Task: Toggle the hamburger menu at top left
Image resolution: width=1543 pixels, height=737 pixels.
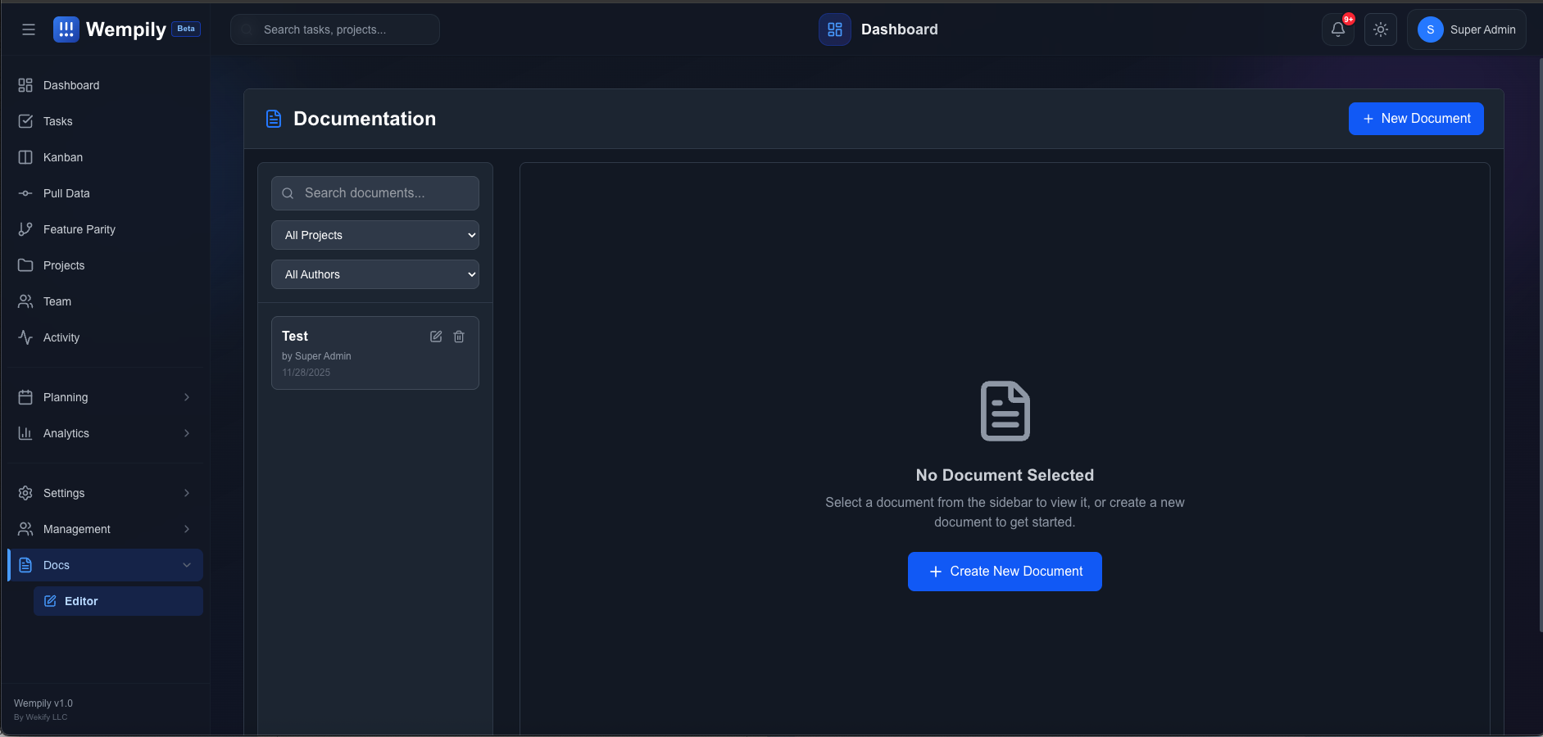Action: click(x=29, y=29)
